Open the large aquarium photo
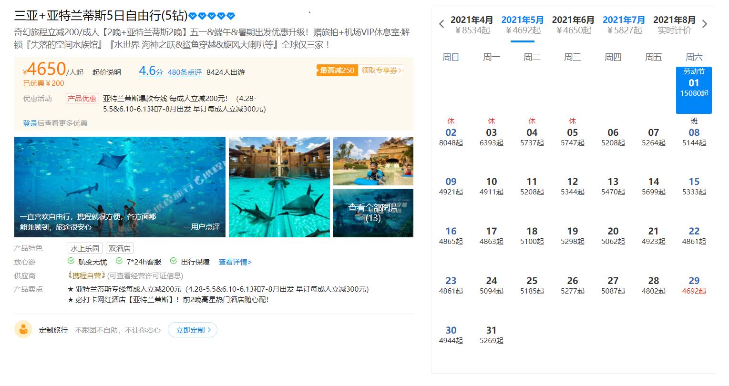 120,187
